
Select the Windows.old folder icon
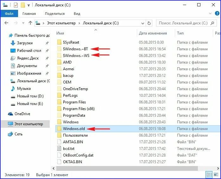tap(59, 129)
